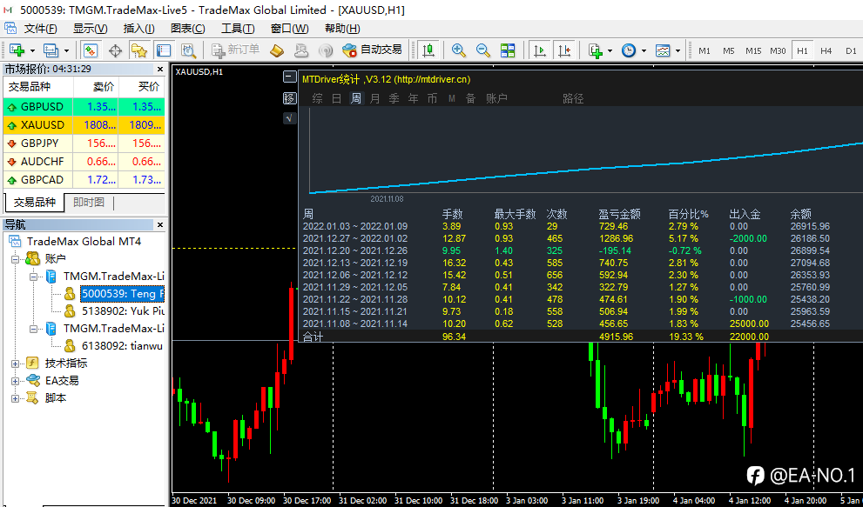Toggle the Navigator folder-star icon
This screenshot has height=507, width=863.
pos(139,50)
